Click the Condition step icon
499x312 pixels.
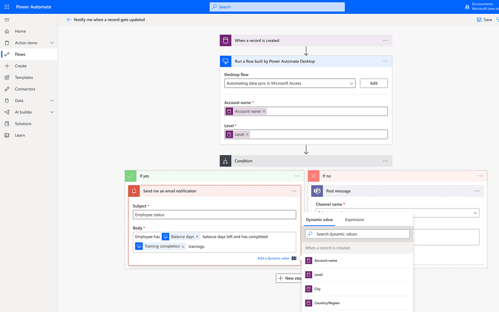[x=225, y=161]
